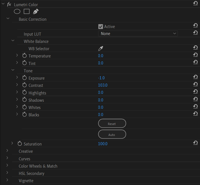The width and height of the screenshot is (200, 185).
Task: Select the Lumetri Color effect name
Action: (26, 5)
